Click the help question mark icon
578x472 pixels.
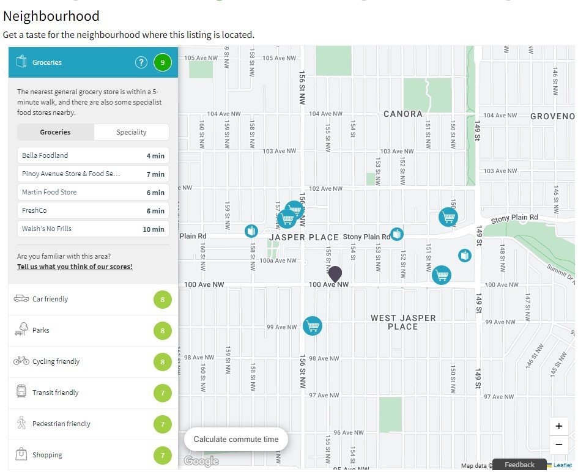[141, 62]
